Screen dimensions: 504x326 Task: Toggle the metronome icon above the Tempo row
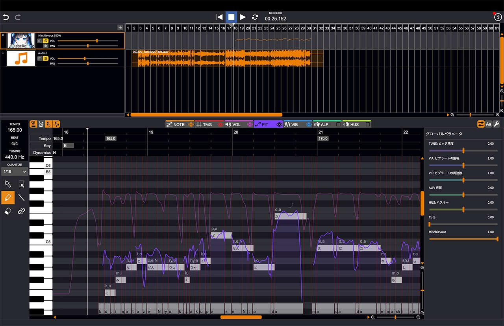(33, 124)
